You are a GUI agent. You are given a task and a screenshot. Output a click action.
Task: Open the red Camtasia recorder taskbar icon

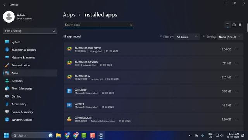tap(93, 135)
